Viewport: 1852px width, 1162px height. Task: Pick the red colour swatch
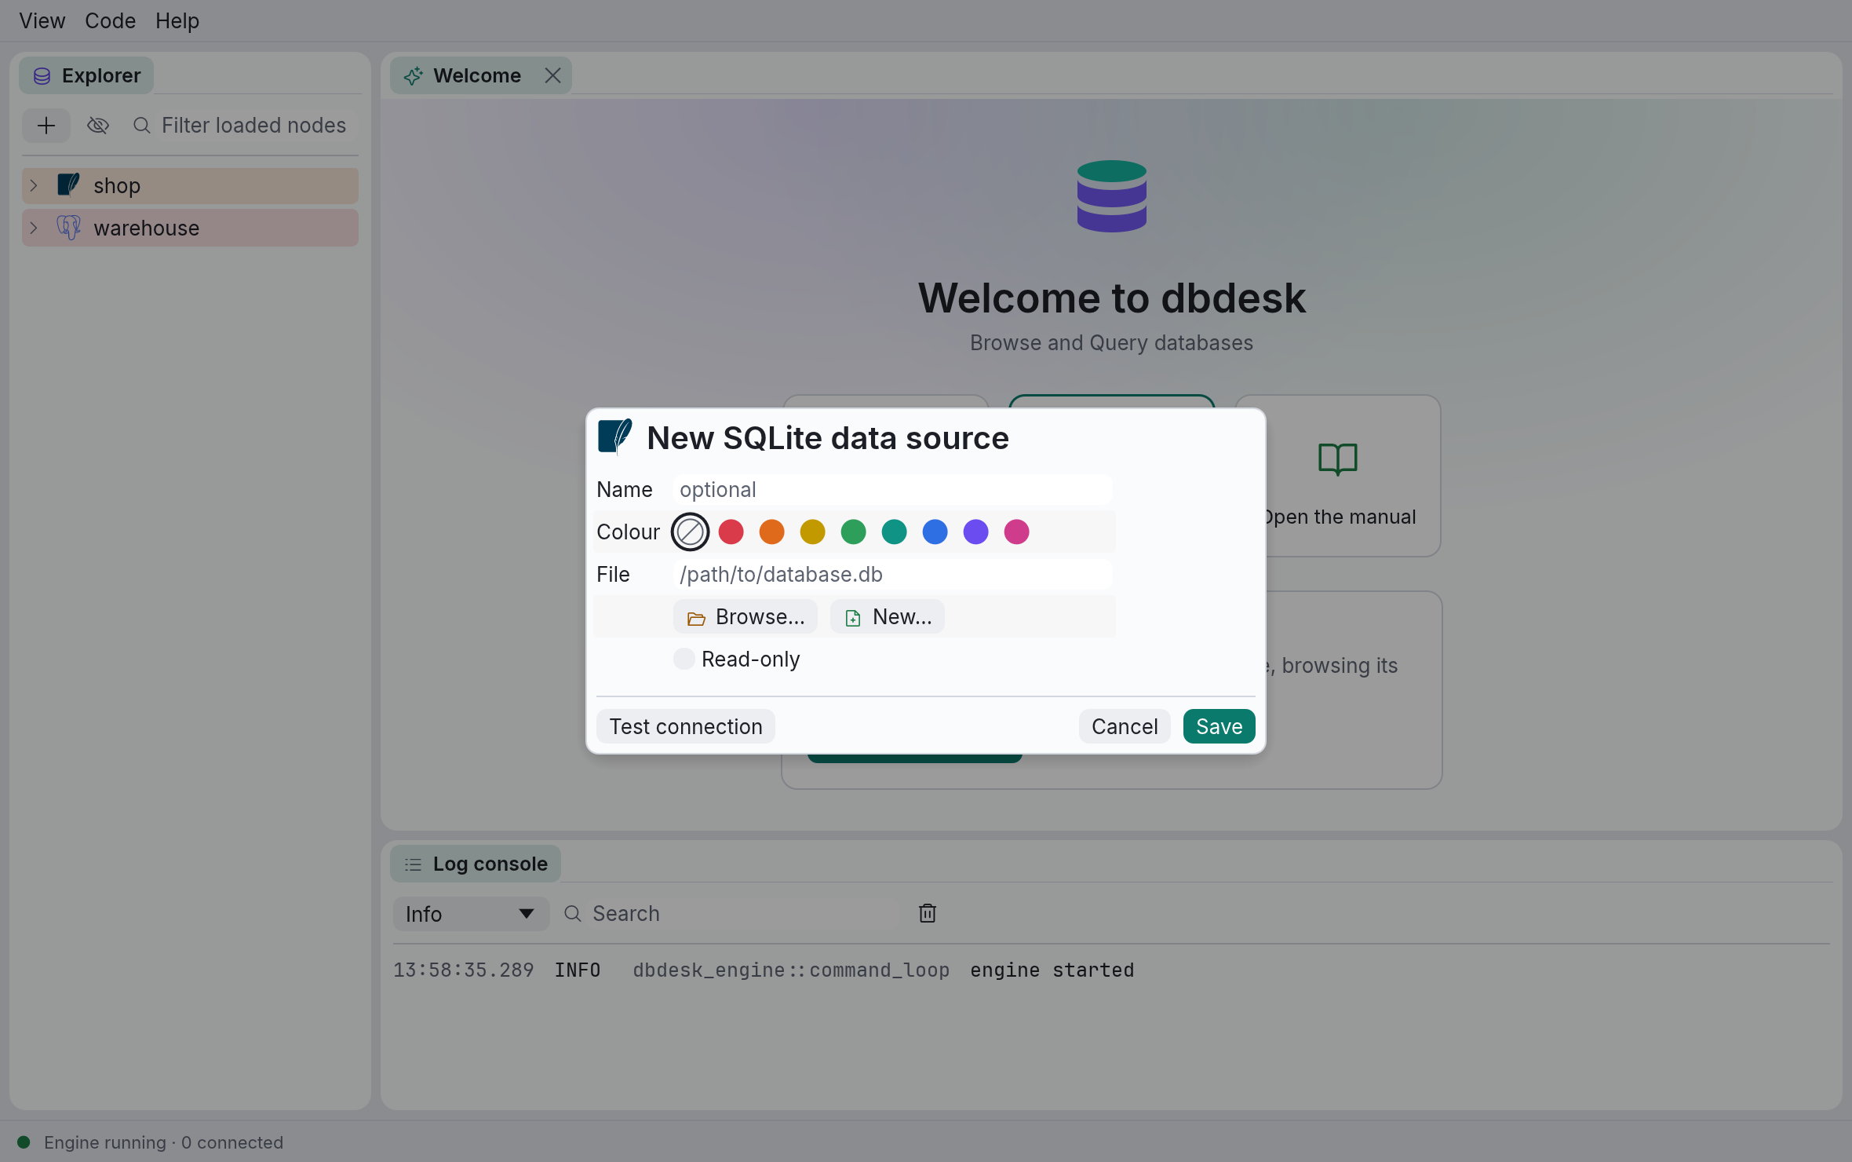pos(731,532)
